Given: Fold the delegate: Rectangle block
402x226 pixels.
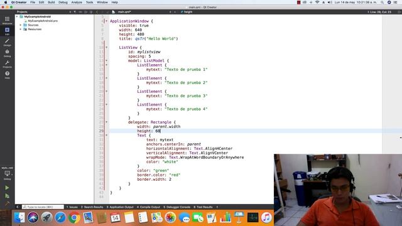Looking at the screenshot, I should click(x=107, y=122).
